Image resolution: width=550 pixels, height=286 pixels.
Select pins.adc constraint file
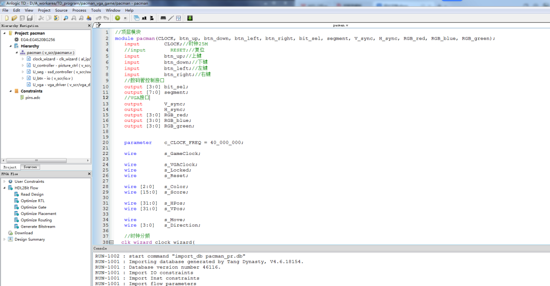[33, 98]
